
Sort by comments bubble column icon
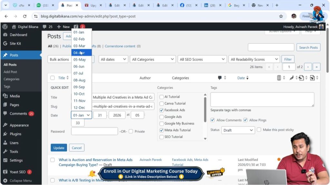(x=220, y=78)
